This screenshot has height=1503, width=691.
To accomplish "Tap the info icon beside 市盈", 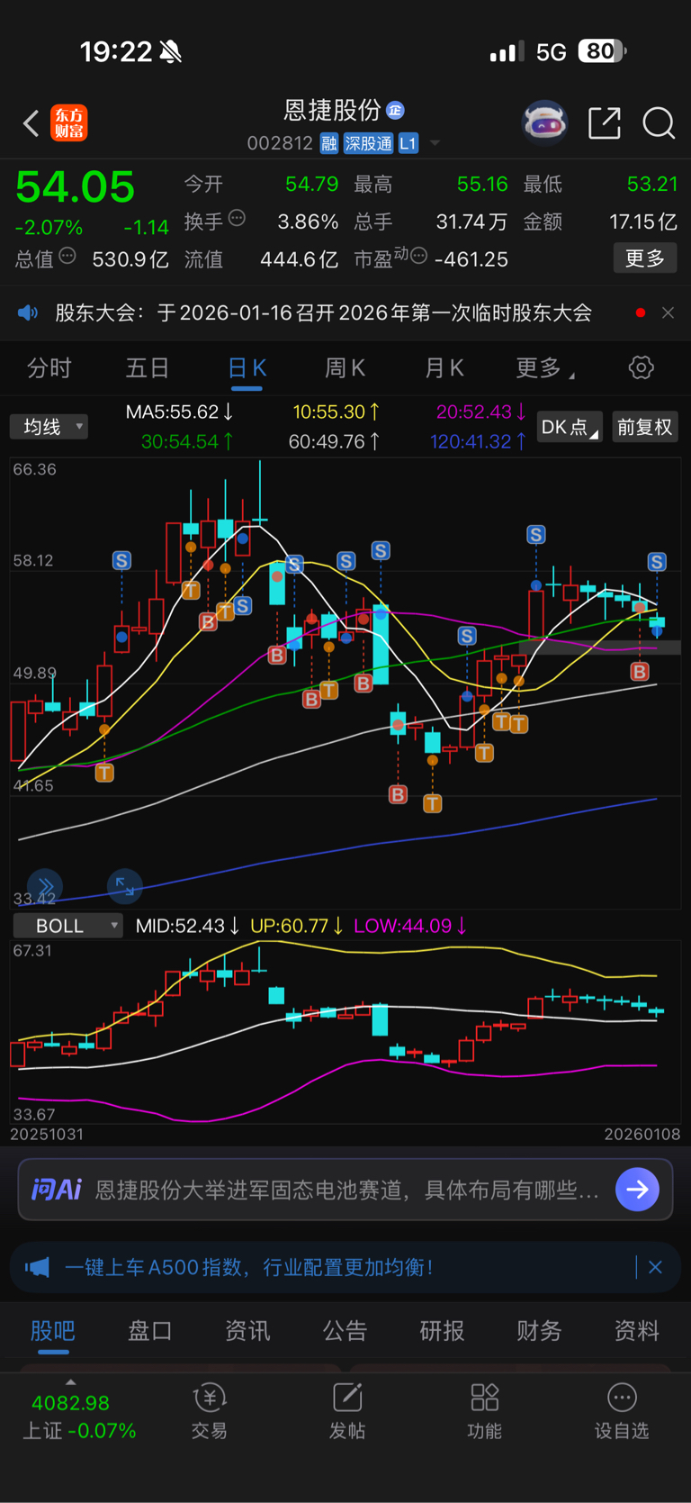I will click(418, 257).
